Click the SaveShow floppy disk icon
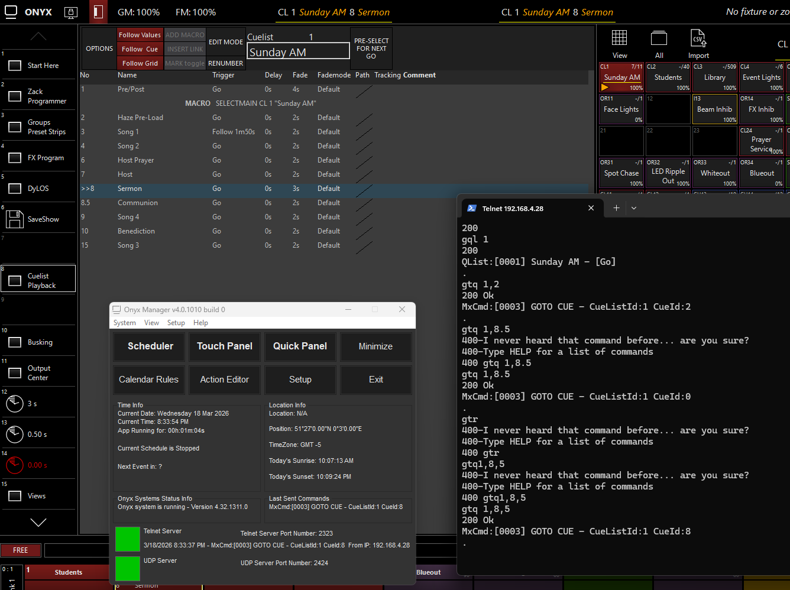 (x=15, y=219)
